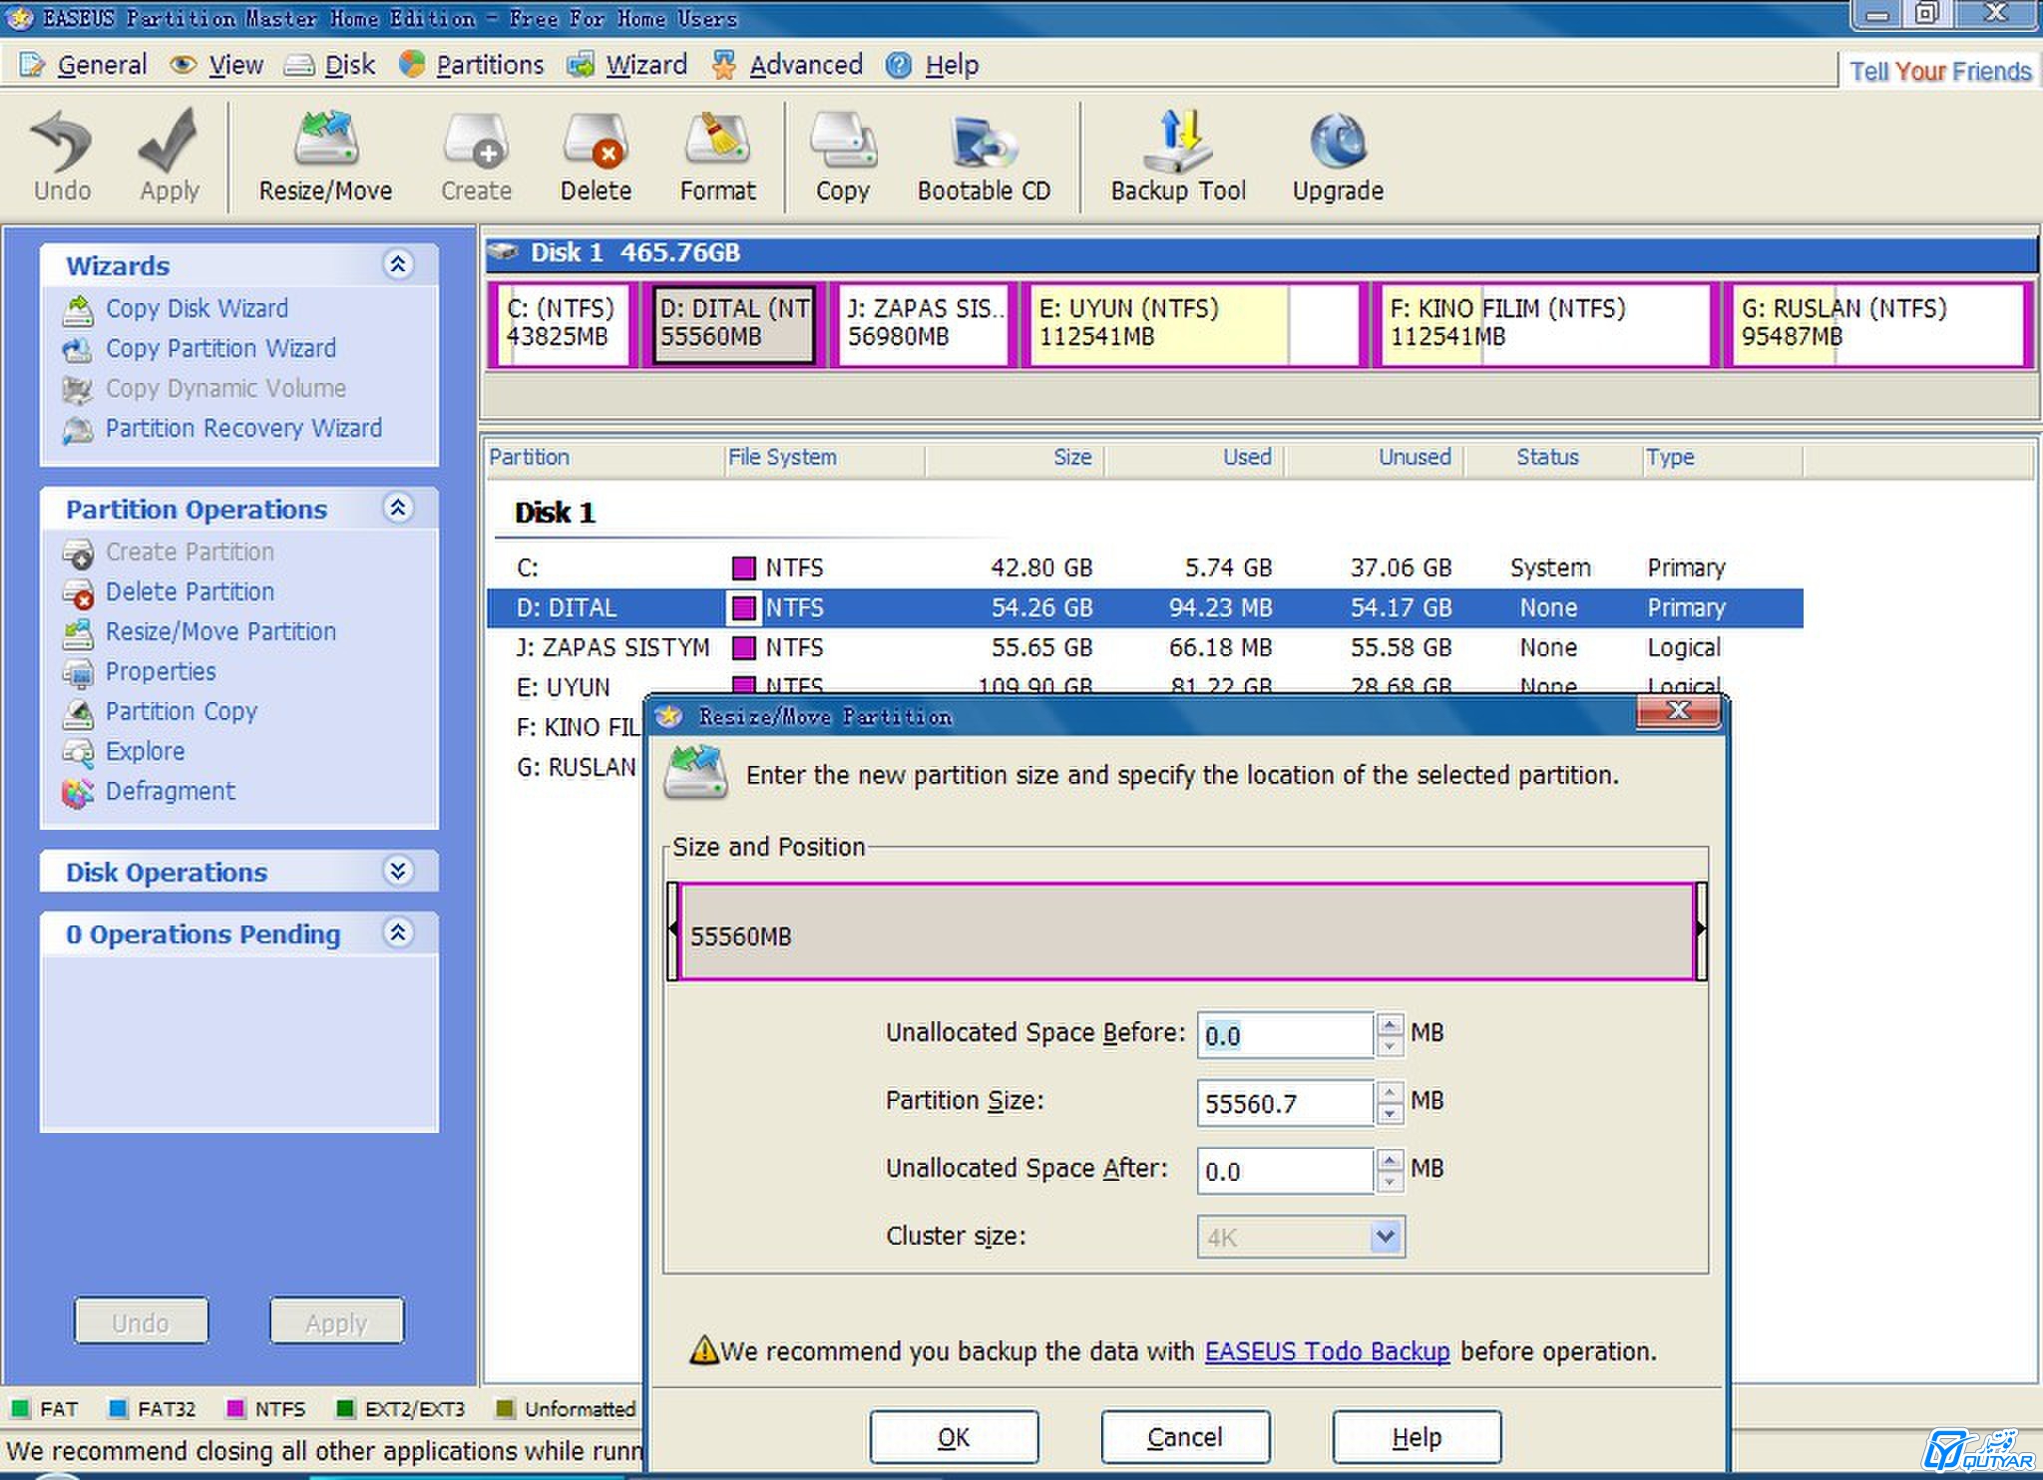Open the Backup Tool
Viewport: 2043px width, 1480px height.
pos(1178,156)
